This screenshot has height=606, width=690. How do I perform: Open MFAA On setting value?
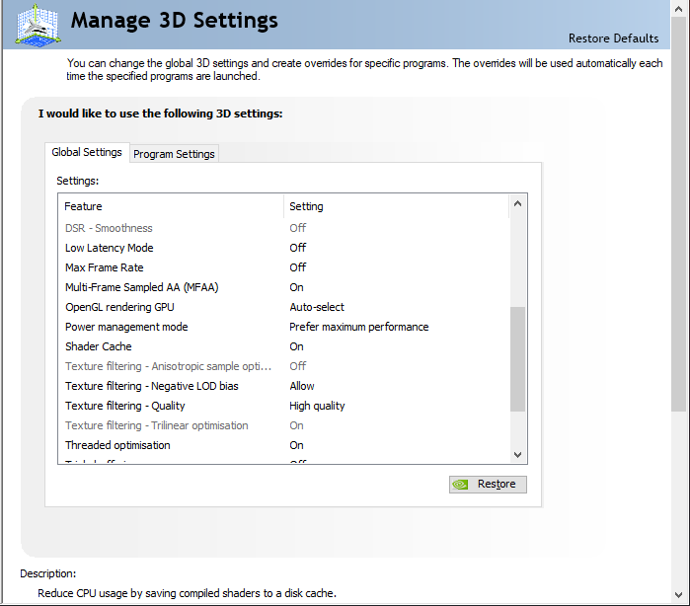(x=296, y=287)
